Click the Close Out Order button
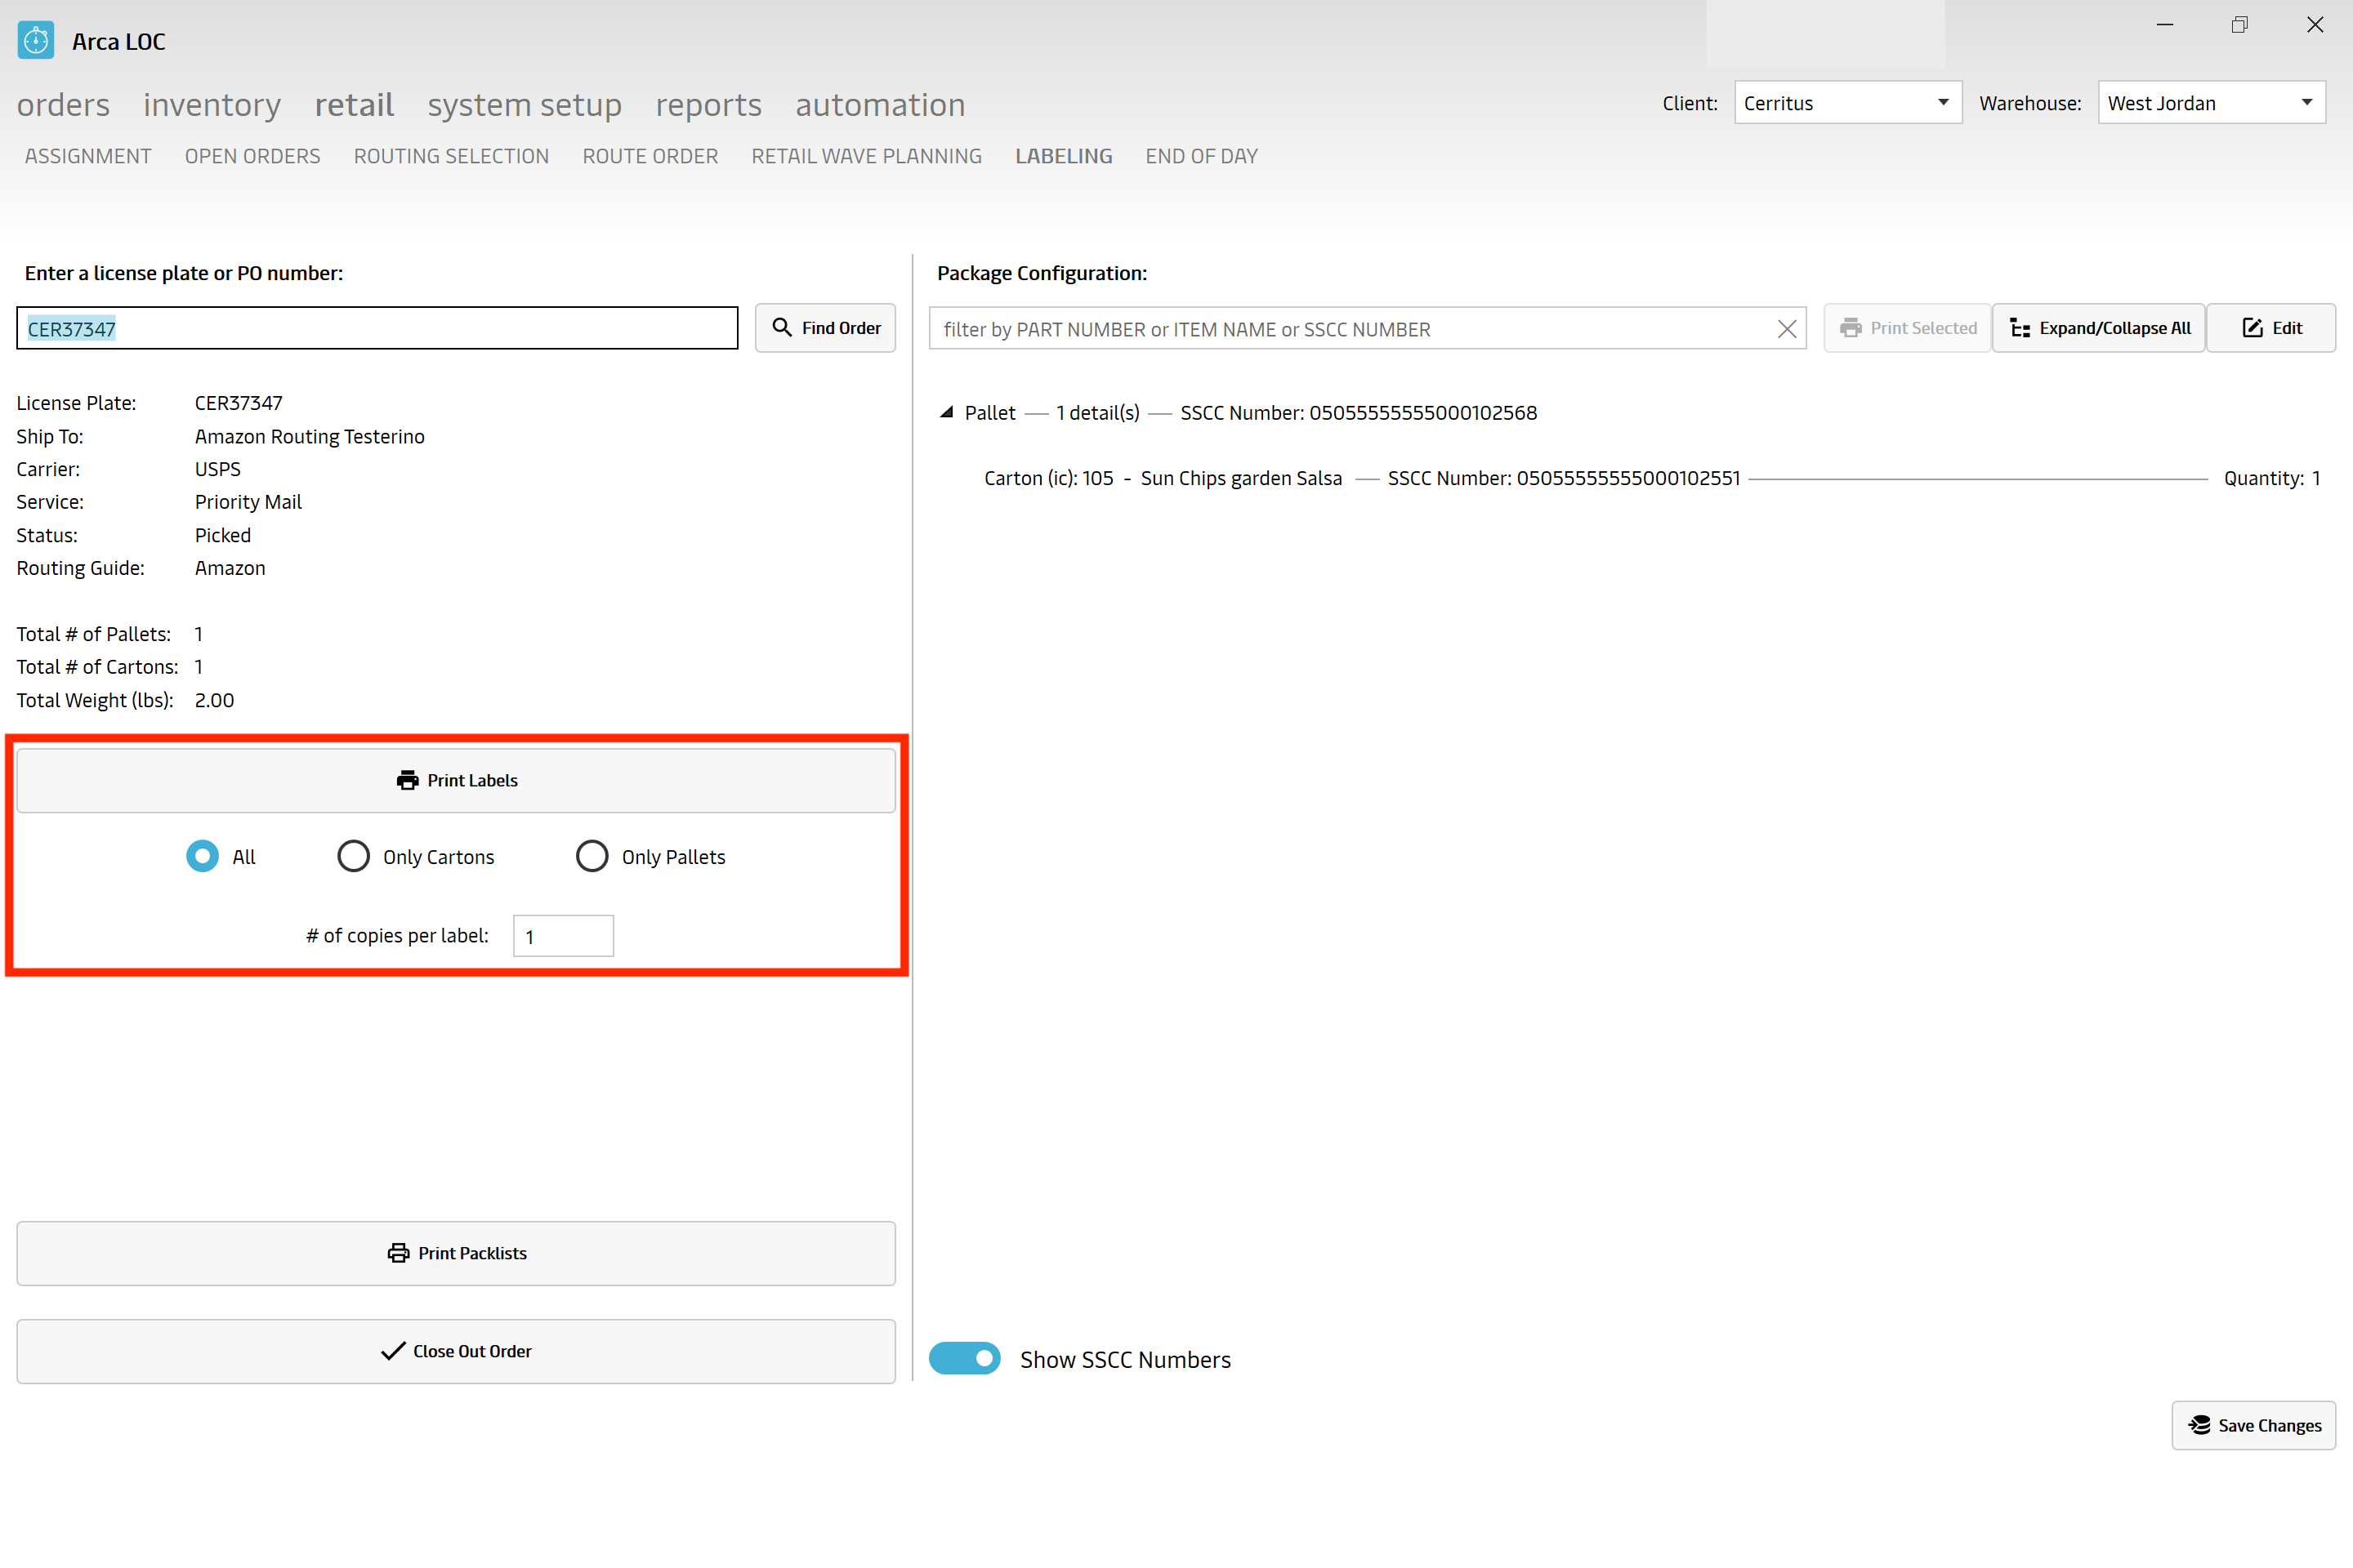The image size is (2353, 1568). point(456,1351)
